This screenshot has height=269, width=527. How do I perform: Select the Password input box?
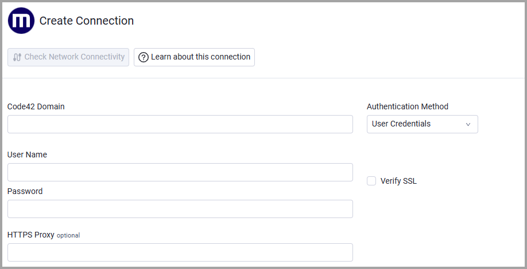[x=180, y=209]
